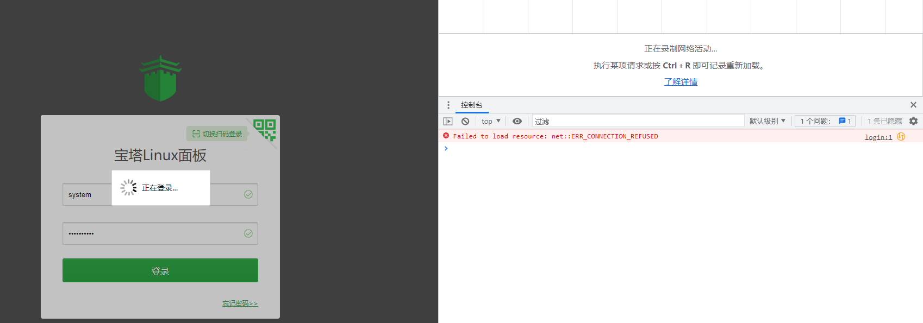Click the red error icon in console

pyautogui.click(x=446, y=136)
